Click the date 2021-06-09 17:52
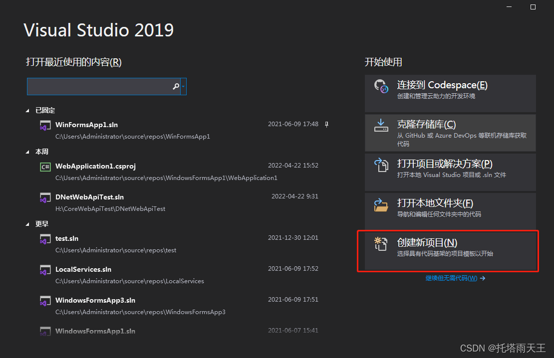This screenshot has height=358, width=554. [x=293, y=269]
